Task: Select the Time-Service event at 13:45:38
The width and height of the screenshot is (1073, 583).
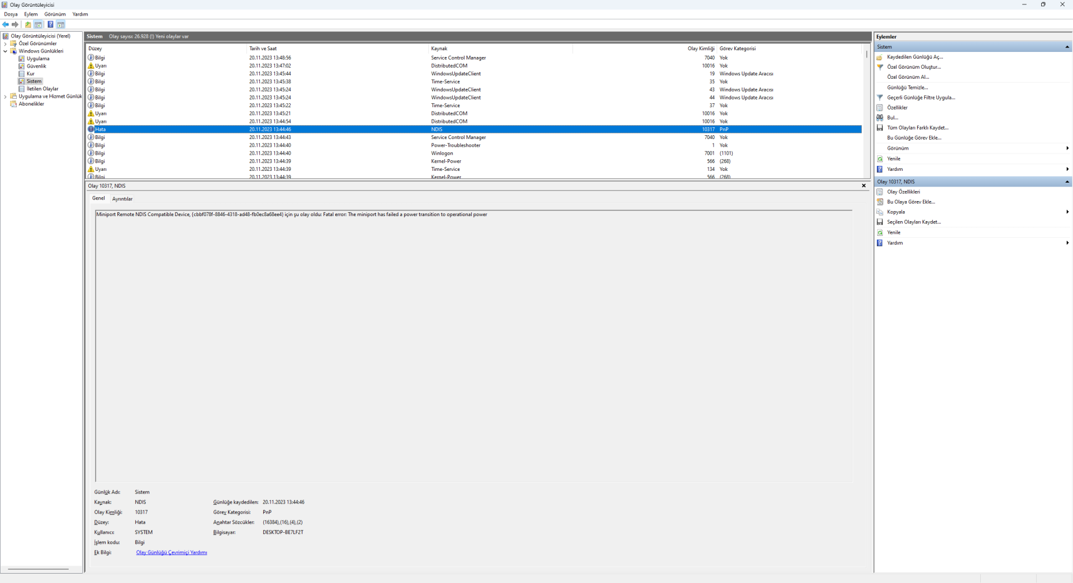Action: coord(474,82)
